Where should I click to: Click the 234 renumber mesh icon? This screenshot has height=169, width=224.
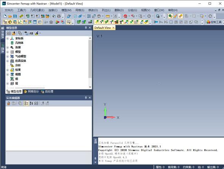pos(90,22)
